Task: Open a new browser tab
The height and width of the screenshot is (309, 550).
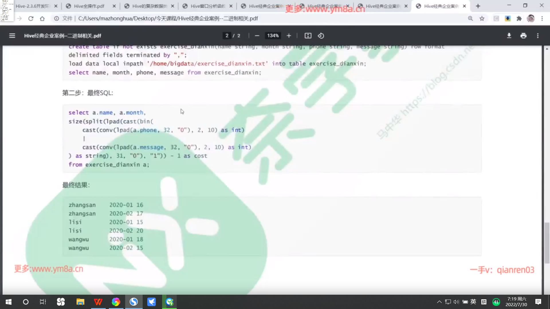Action: 478,6
